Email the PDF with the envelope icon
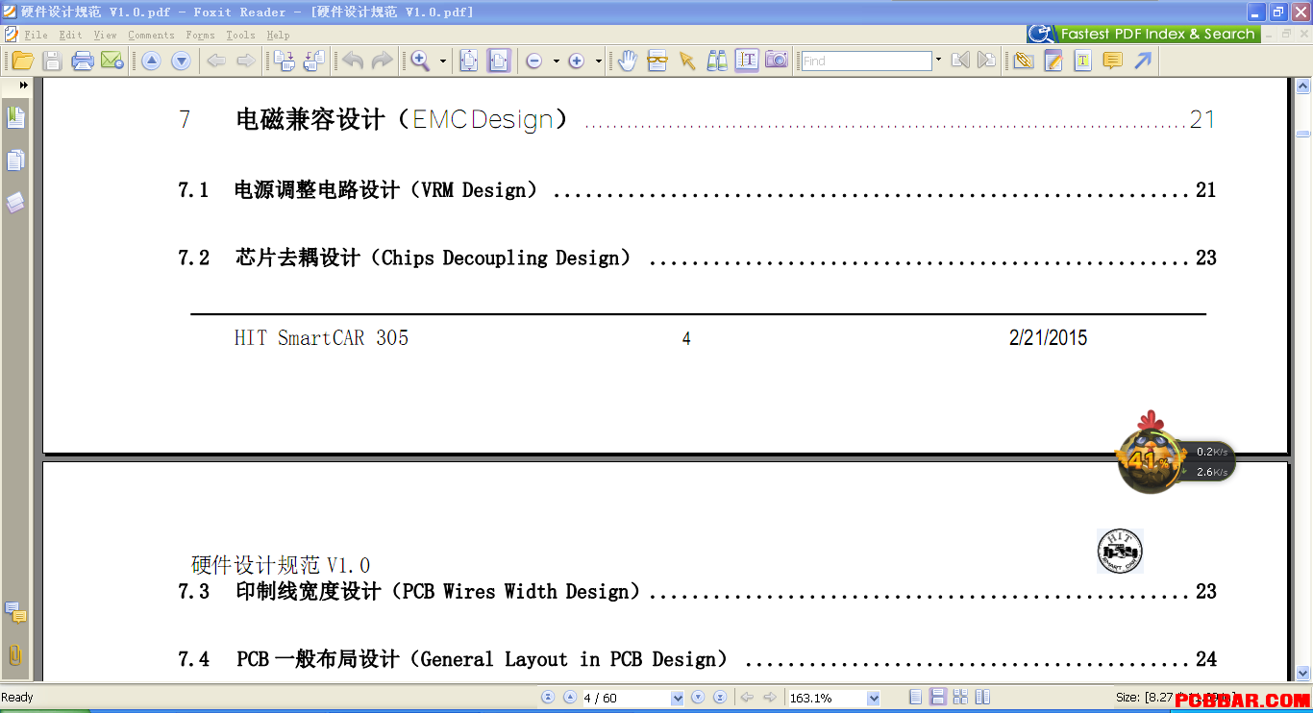This screenshot has width=1313, height=713. tap(112, 61)
